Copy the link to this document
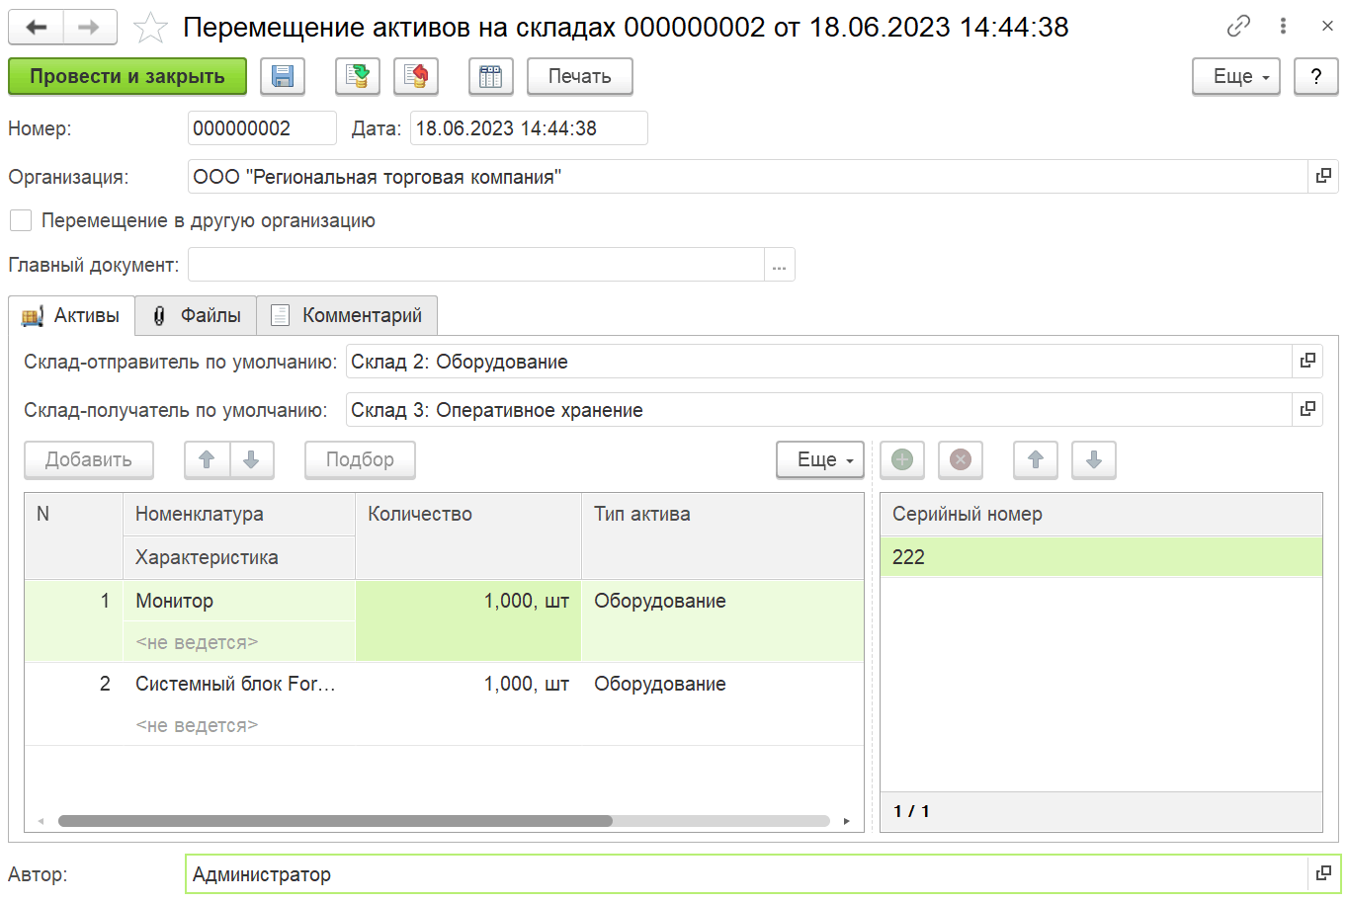This screenshot has height=902, width=1348. 1238,27
